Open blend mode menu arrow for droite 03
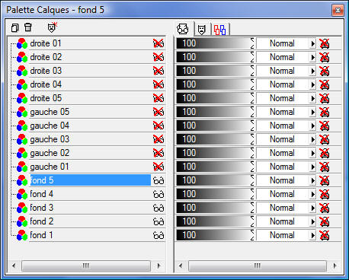 [312, 71]
